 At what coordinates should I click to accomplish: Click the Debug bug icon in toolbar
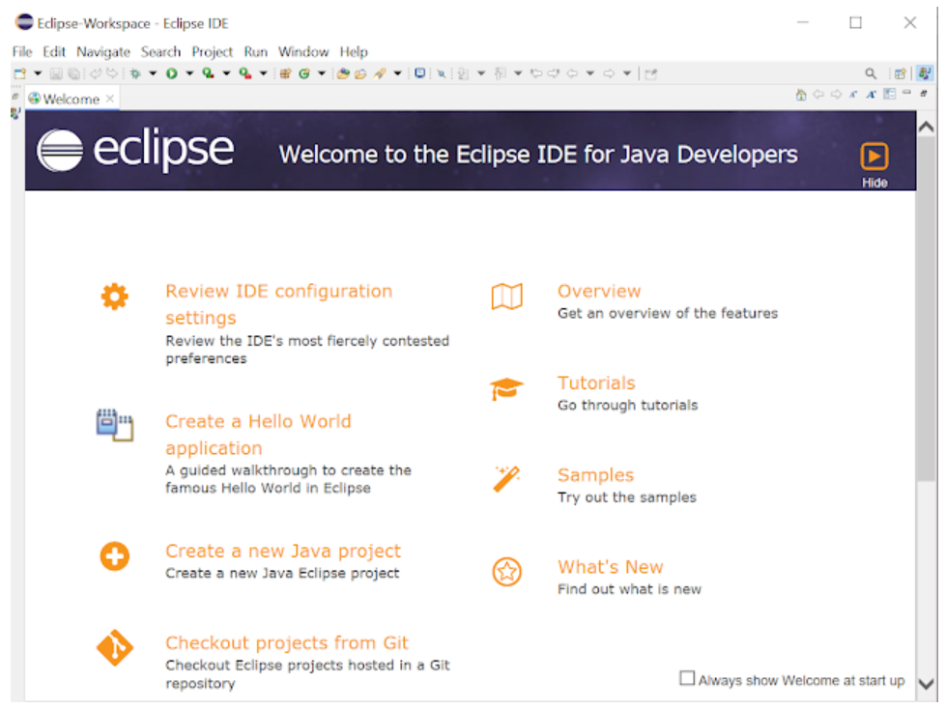(x=135, y=73)
